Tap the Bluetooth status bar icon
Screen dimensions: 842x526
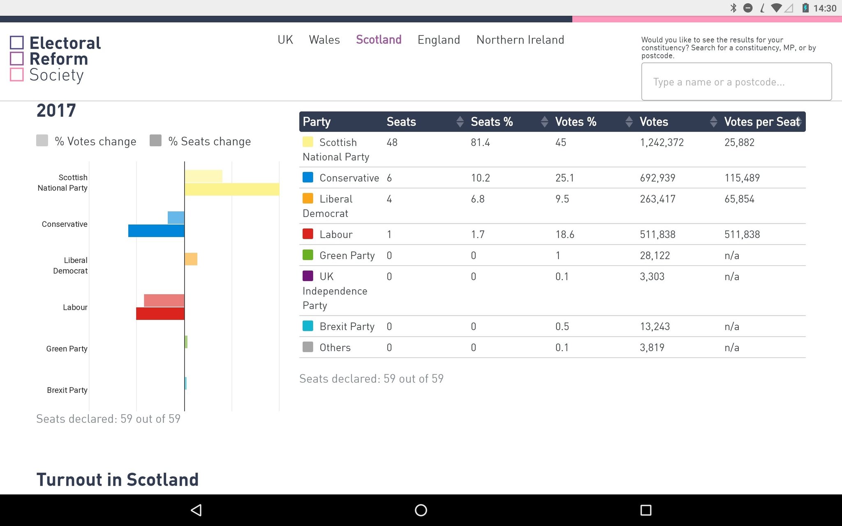click(x=733, y=8)
